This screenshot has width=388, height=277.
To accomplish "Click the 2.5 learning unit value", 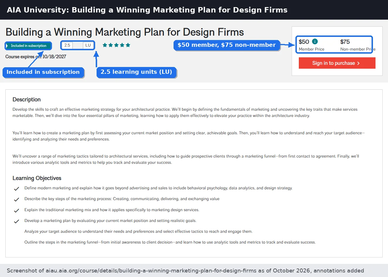I will [x=67, y=45].
